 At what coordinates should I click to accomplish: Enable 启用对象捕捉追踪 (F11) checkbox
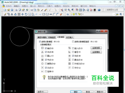73,42
